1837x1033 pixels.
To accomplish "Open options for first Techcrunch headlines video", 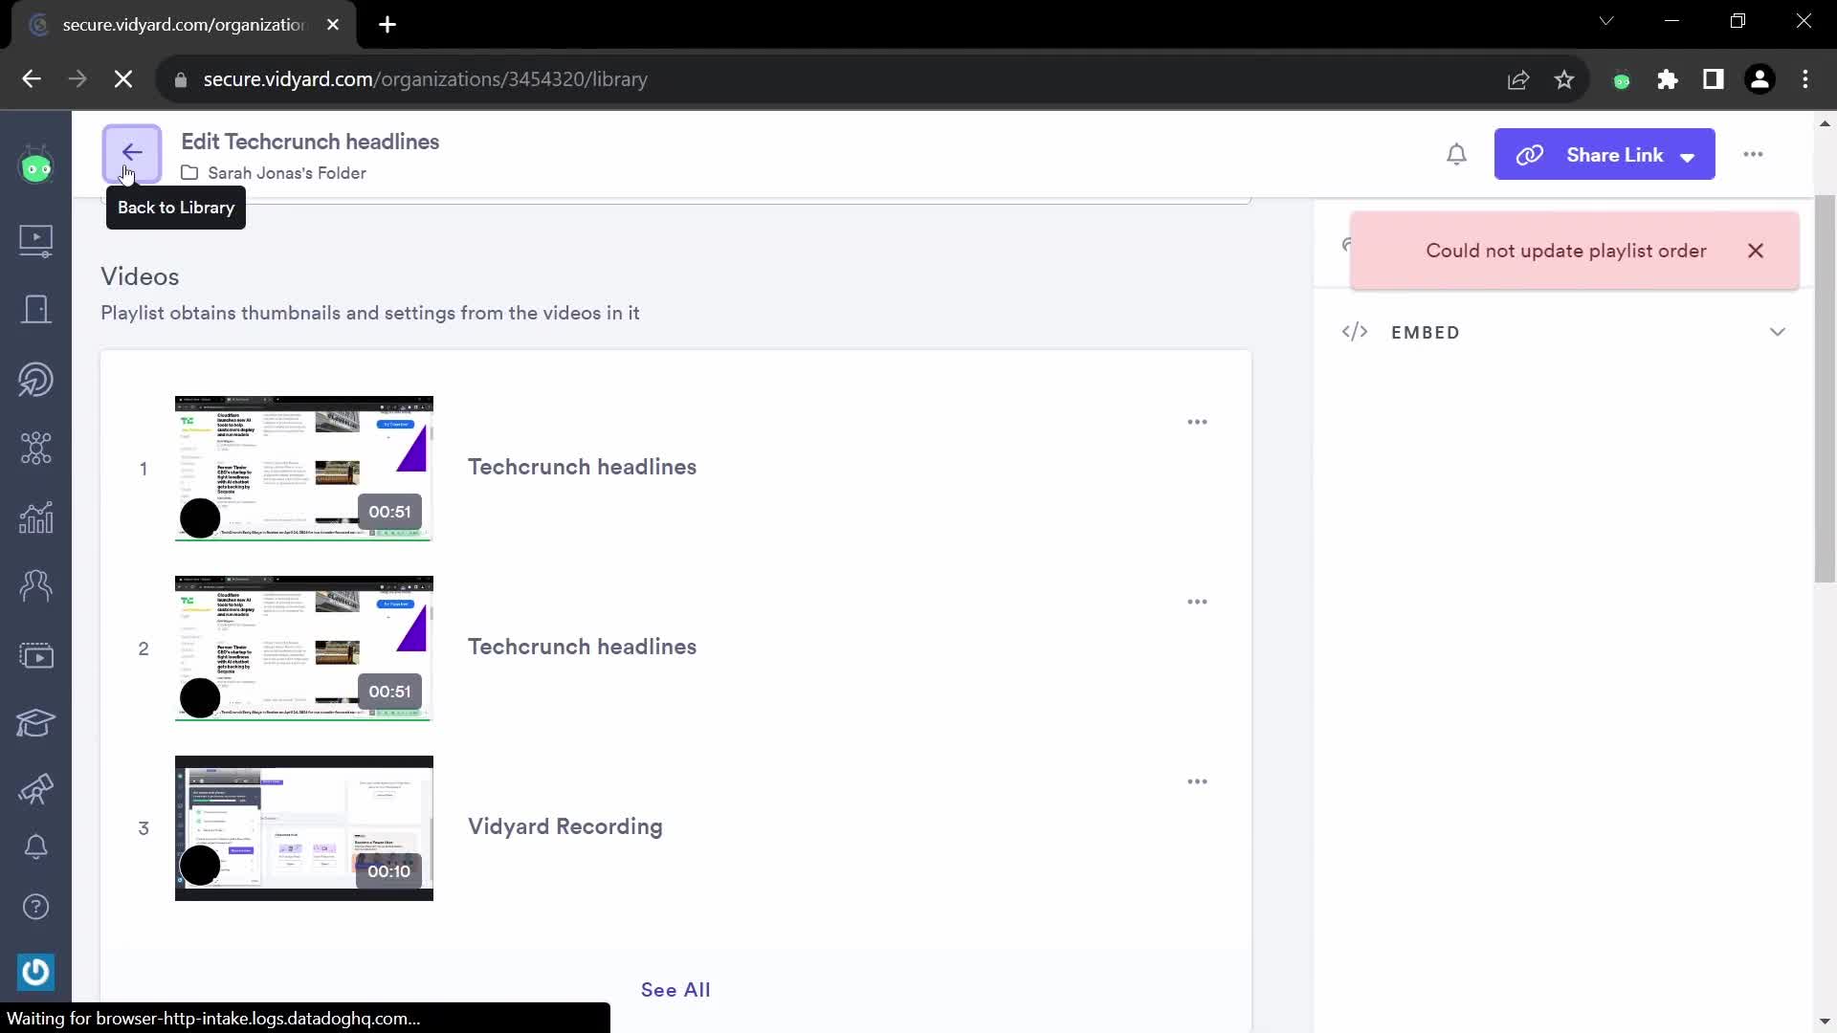I will (1197, 422).
